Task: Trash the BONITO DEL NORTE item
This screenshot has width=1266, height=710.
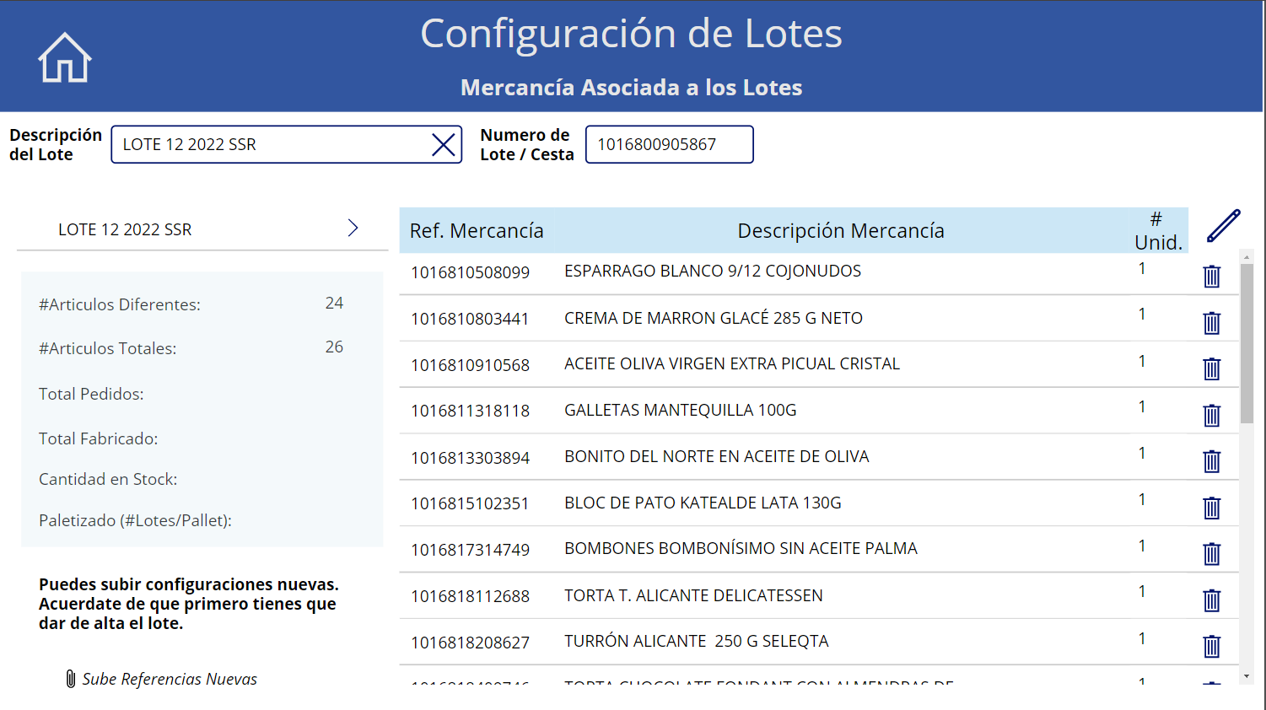Action: tap(1211, 461)
